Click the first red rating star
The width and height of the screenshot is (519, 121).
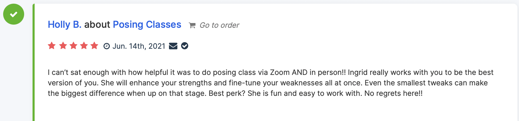click(x=52, y=46)
